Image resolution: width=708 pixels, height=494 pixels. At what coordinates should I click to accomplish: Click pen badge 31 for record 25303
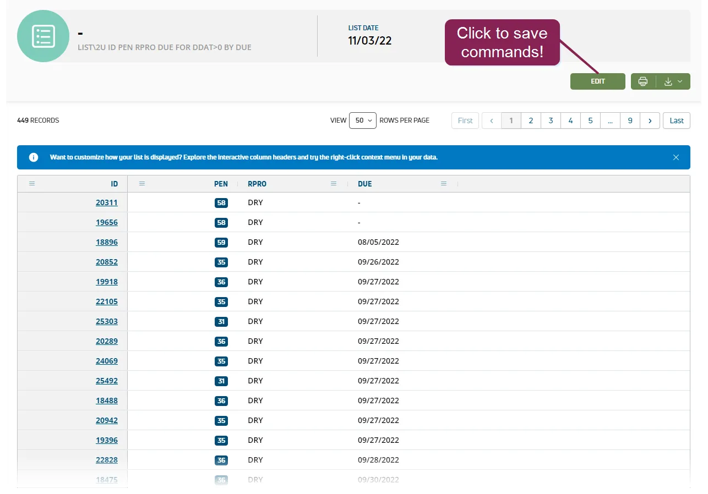tap(221, 321)
